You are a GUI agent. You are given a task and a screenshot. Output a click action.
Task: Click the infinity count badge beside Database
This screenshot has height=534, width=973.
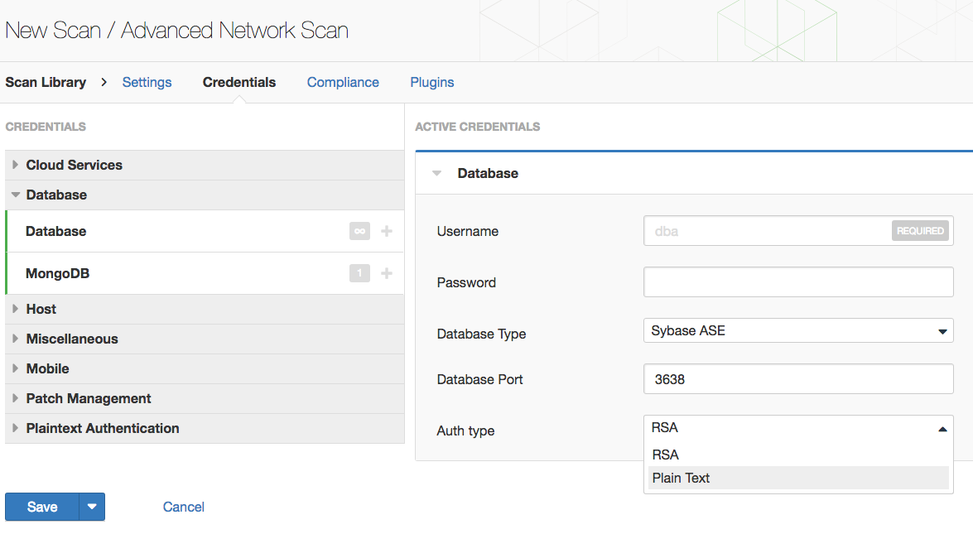click(360, 231)
